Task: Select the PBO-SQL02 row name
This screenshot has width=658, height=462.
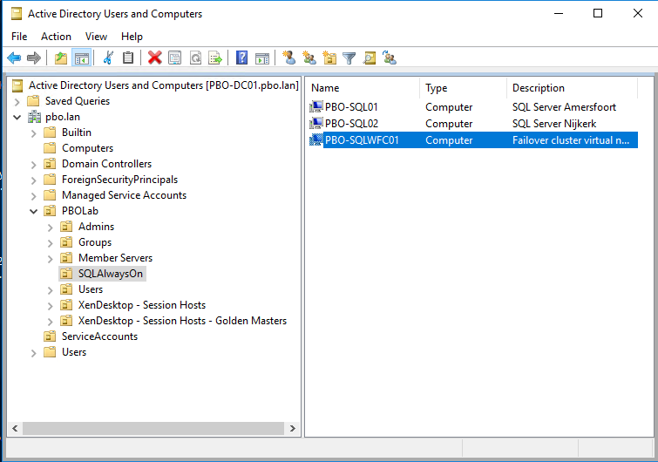Action: pyautogui.click(x=352, y=124)
